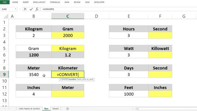
Task: Open the FORMULAS ribbon tab
Action: pos(55,2)
